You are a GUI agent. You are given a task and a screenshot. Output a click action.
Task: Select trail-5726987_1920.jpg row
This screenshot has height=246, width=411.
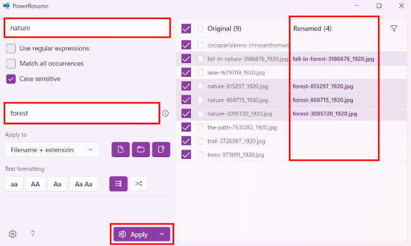click(291, 141)
